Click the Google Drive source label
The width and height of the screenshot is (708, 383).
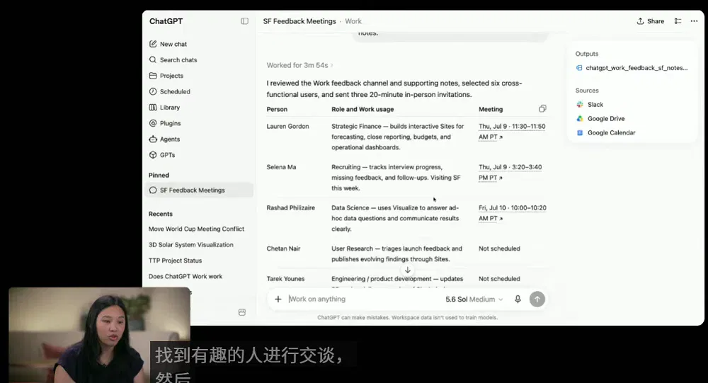[606, 118]
